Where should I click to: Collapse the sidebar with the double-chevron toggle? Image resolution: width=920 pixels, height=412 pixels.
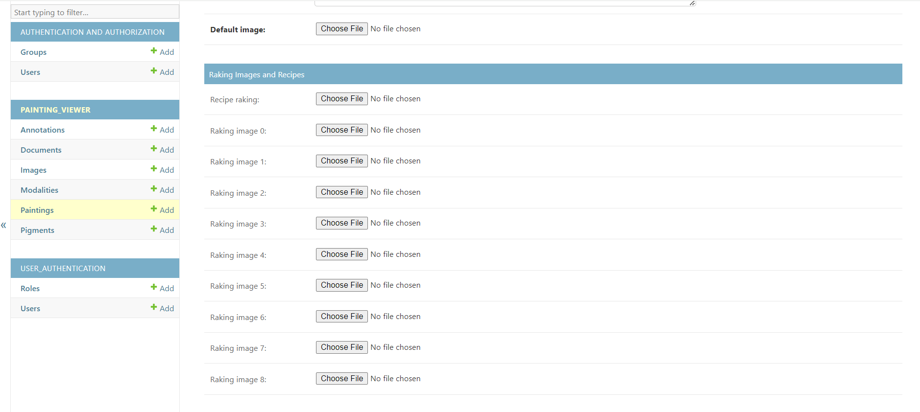point(3,225)
